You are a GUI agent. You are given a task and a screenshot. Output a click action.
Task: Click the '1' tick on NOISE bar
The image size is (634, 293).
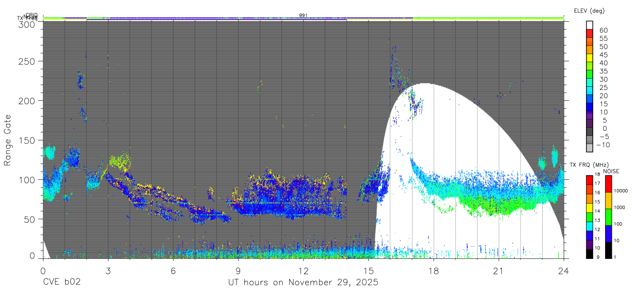click(615, 257)
